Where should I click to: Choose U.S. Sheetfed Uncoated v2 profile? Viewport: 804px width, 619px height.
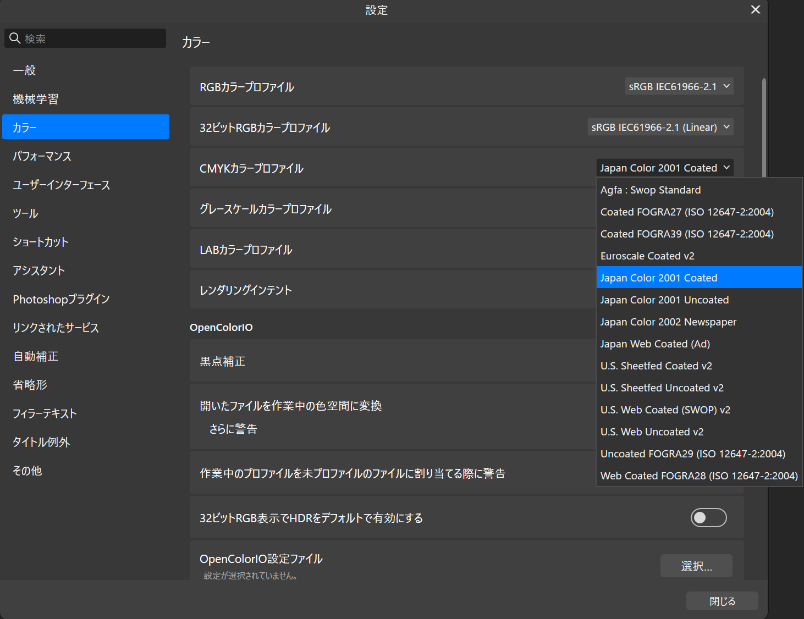click(x=699, y=388)
